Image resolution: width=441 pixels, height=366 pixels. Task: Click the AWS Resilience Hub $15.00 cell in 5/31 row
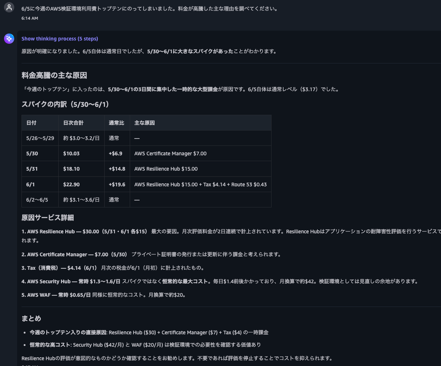pyautogui.click(x=200, y=169)
